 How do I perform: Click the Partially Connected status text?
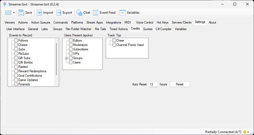click(223, 132)
